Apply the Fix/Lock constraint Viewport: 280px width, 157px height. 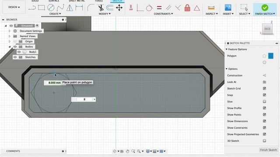[187, 8]
